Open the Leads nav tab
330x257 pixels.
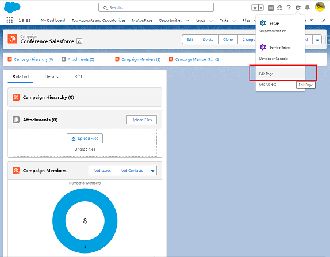[201, 20]
